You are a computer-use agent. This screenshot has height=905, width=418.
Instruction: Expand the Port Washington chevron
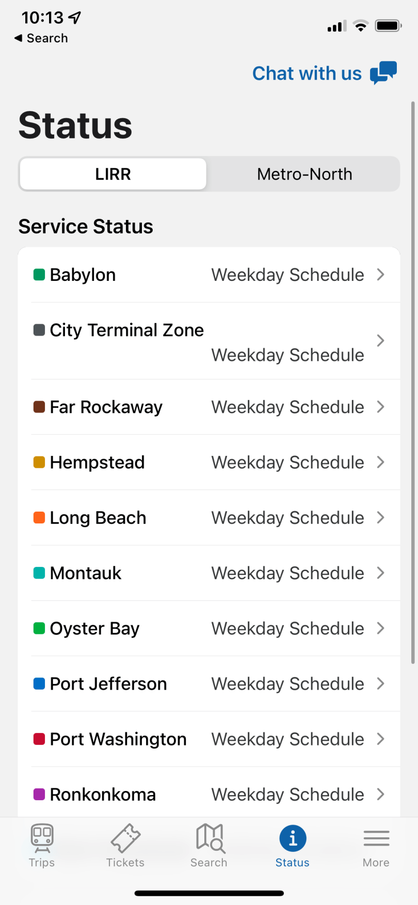(x=381, y=739)
